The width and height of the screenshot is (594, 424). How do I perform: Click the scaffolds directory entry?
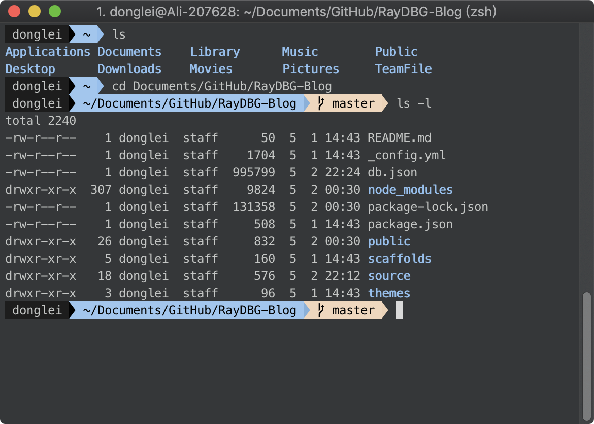[400, 259]
